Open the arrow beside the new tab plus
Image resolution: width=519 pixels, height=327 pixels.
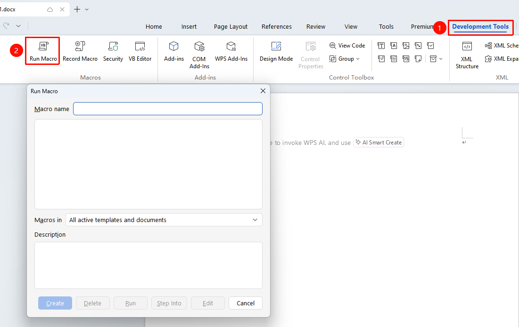tap(87, 9)
